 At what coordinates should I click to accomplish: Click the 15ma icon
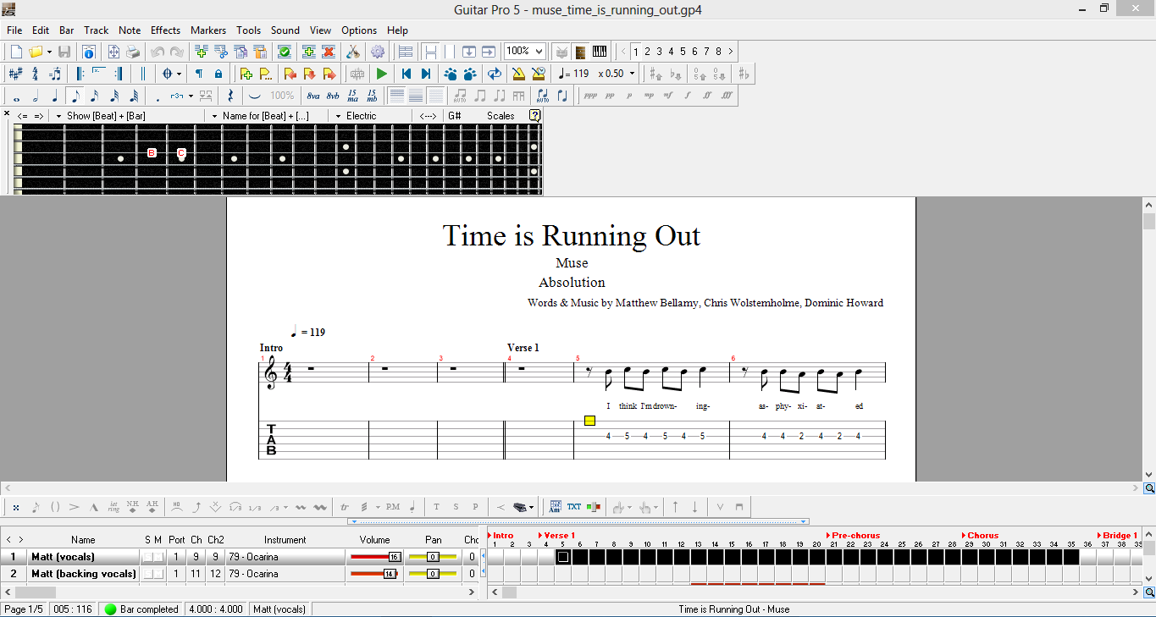(x=352, y=96)
